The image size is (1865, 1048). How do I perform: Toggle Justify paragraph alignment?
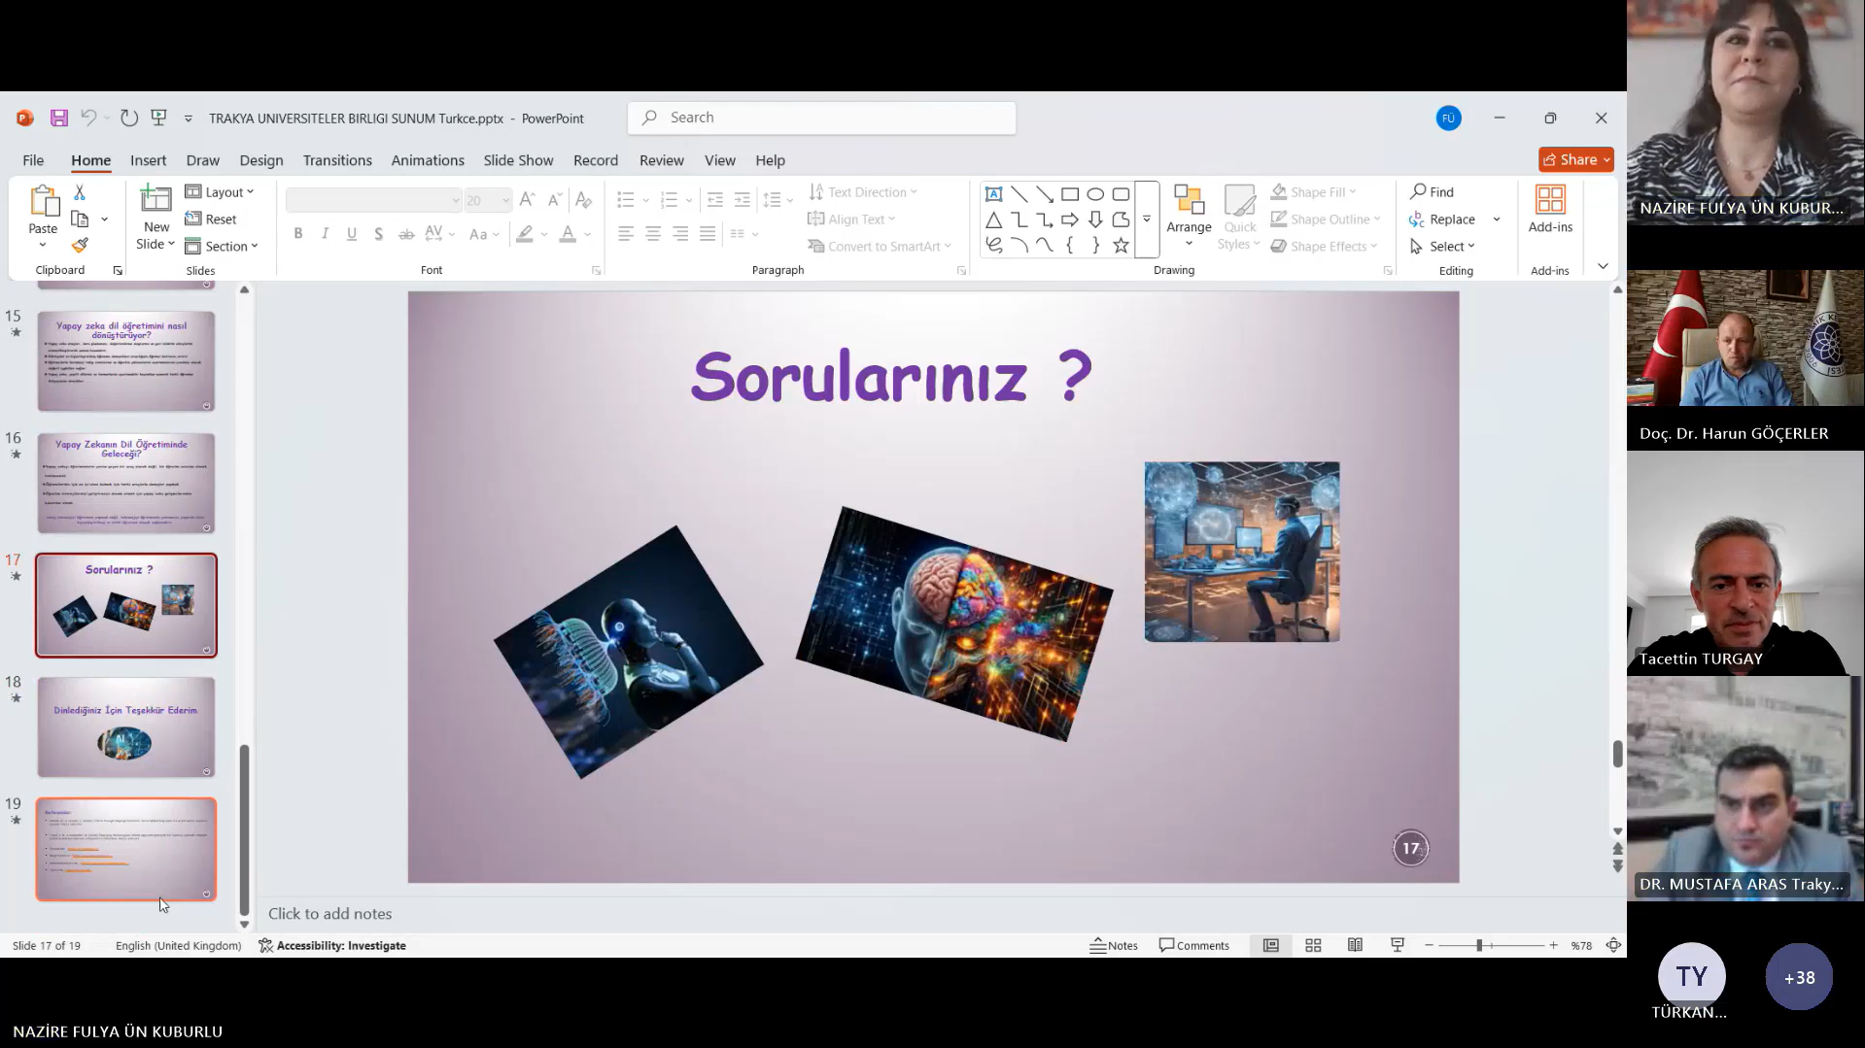[708, 233]
